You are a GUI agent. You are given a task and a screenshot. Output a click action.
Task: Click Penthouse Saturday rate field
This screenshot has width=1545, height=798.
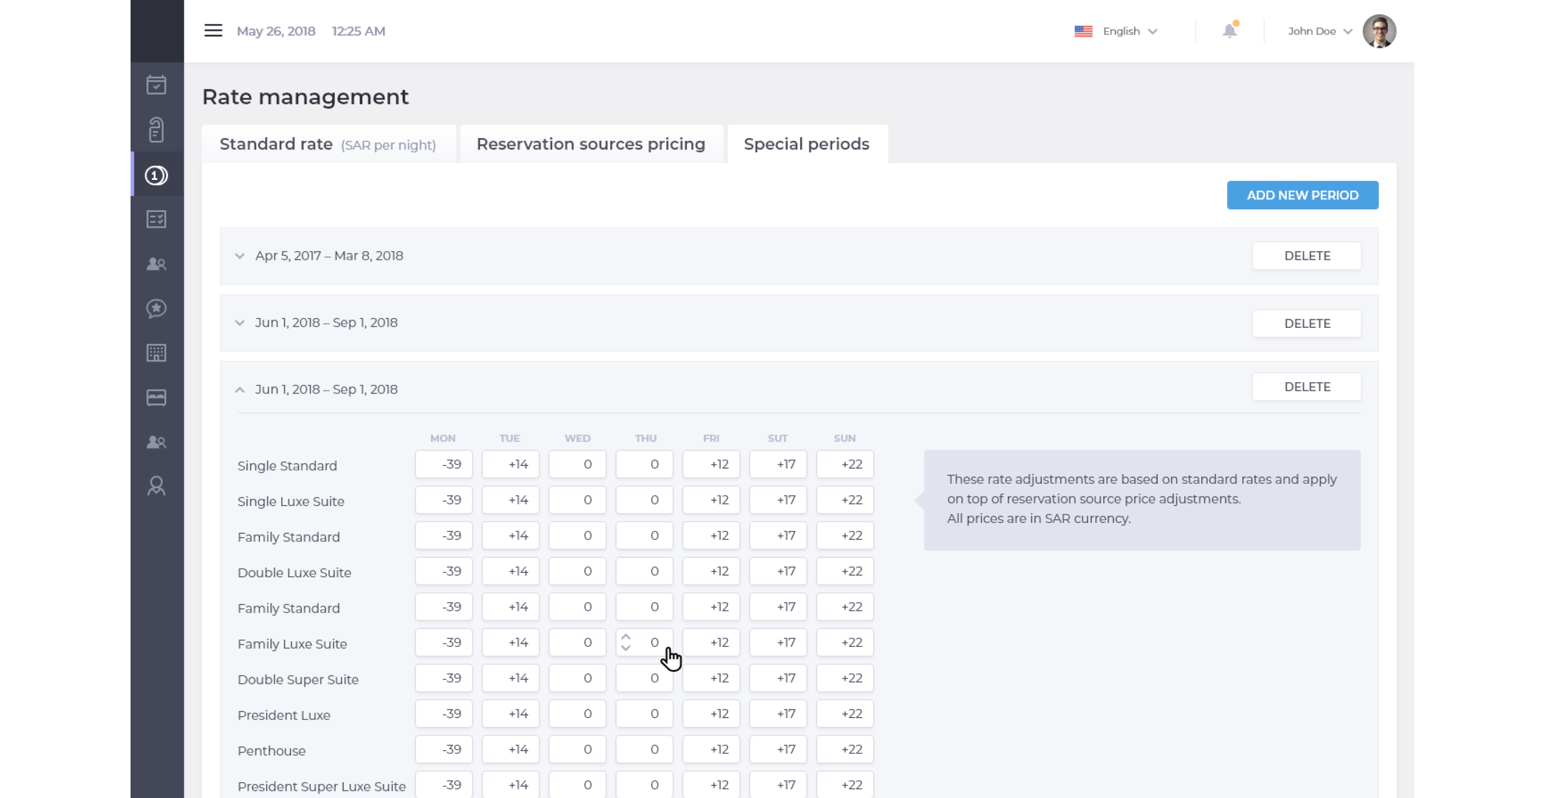coord(778,750)
